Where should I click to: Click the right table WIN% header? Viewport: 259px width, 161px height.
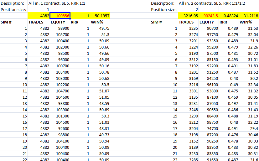pyautogui.click(x=246, y=22)
